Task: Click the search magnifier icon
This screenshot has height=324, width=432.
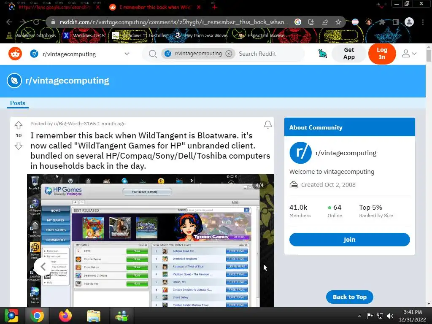Action: pyautogui.click(x=153, y=54)
